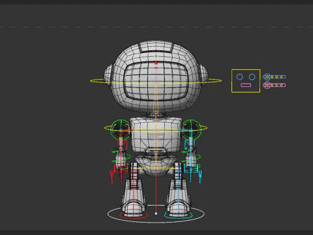Grab the pink mouth-expression slider handle
The image size is (313, 235).
(x=267, y=85)
